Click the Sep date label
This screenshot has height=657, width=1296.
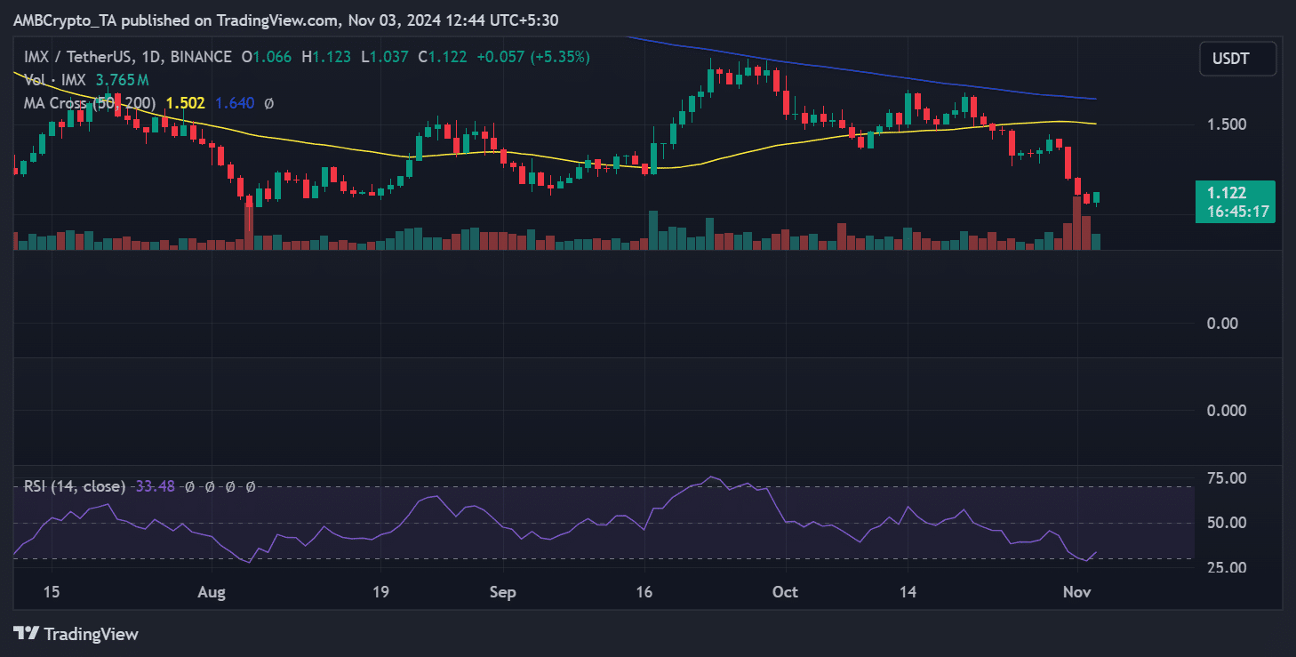point(502,592)
